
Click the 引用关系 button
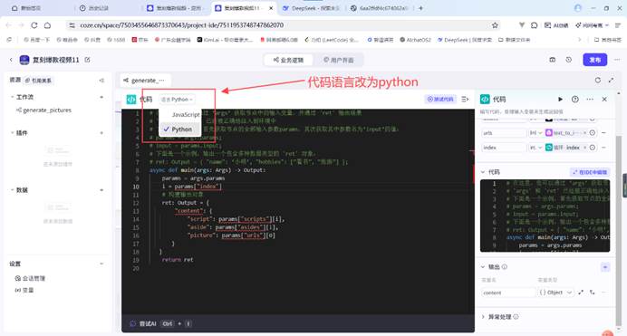[38, 81]
